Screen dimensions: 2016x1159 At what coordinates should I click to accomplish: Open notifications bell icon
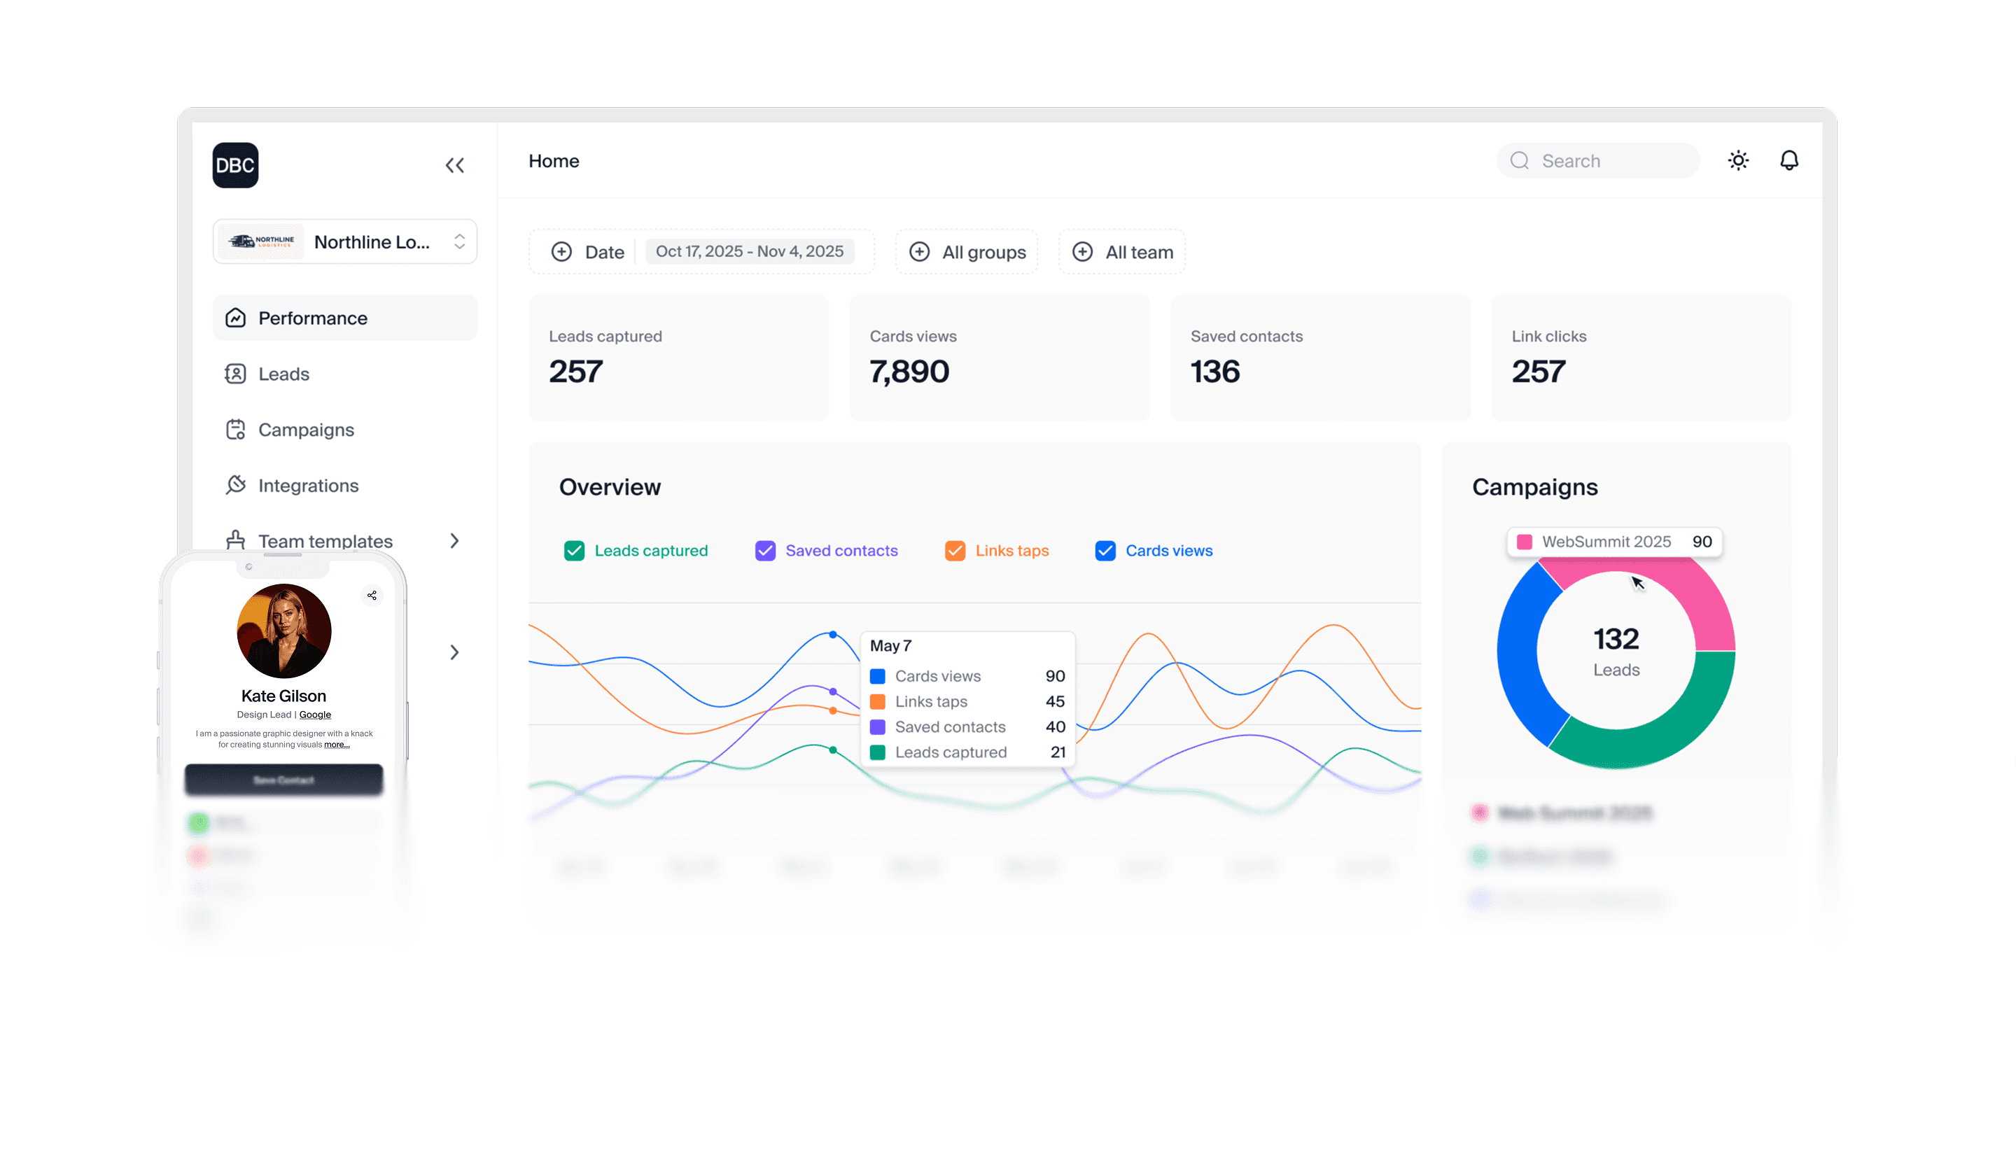tap(1789, 160)
